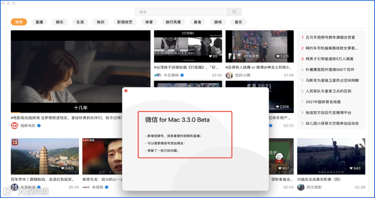375x198 pixels.
Task: Click the verified badge beside 猫眼电影
Action: 39,125
